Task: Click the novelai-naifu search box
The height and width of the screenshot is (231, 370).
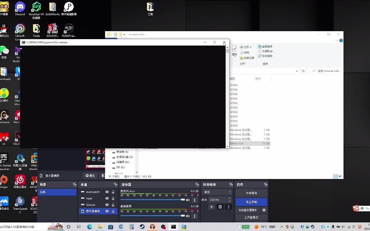Action: tap(325, 71)
